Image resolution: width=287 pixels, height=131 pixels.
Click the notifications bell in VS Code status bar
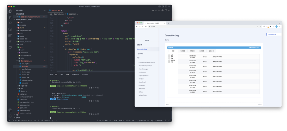169,120
